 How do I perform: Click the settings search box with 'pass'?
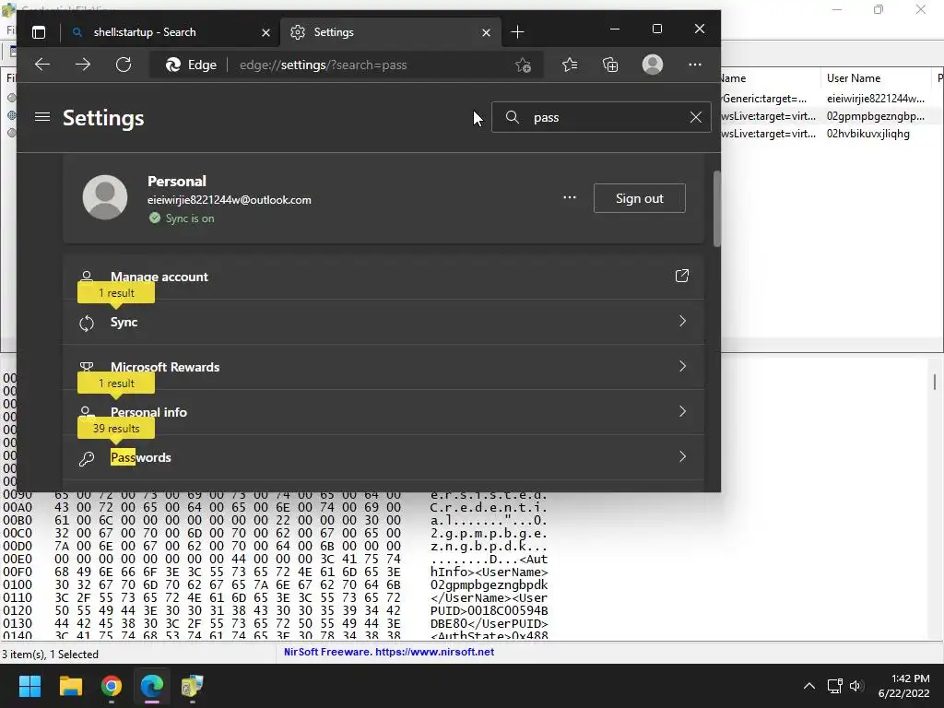click(x=601, y=117)
